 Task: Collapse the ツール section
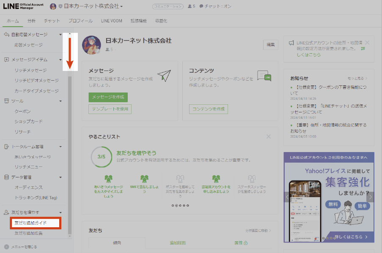(x=60, y=101)
